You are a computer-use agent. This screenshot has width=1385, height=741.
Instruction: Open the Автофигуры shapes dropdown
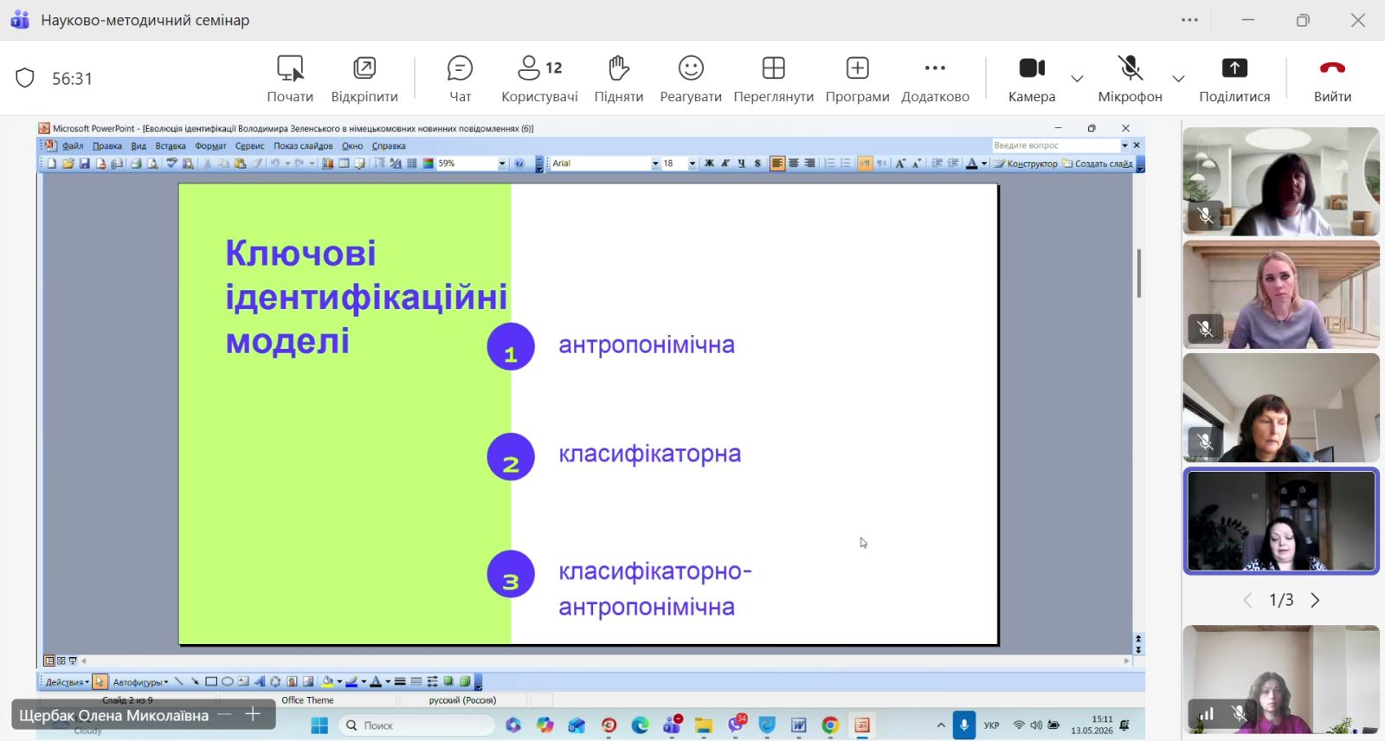pyautogui.click(x=140, y=682)
